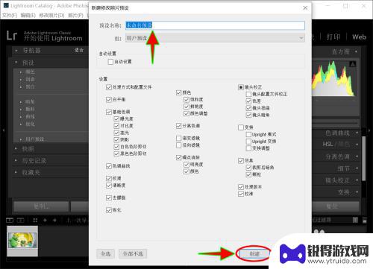Enable the 径向滤镜 checkbox

[178, 145]
